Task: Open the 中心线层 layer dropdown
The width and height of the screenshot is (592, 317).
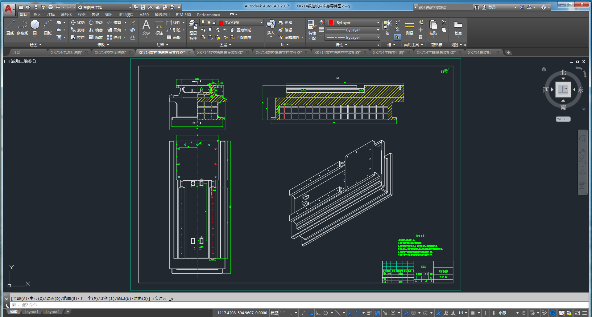Action: tap(261, 23)
